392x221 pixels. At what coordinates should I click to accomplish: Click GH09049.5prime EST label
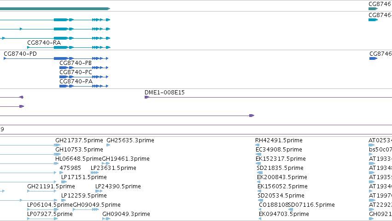point(97,205)
